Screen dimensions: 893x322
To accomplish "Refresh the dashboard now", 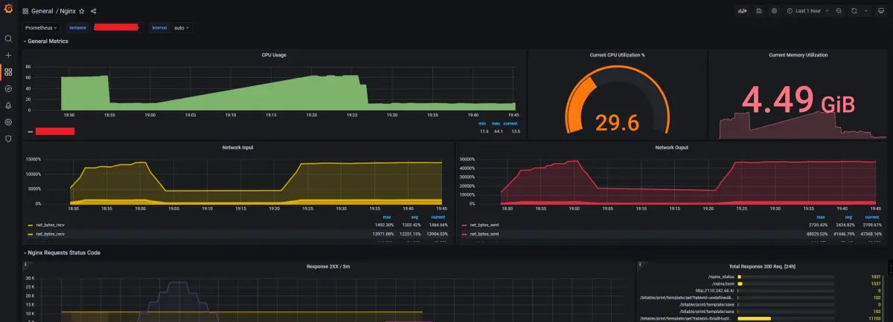I will [x=854, y=11].
